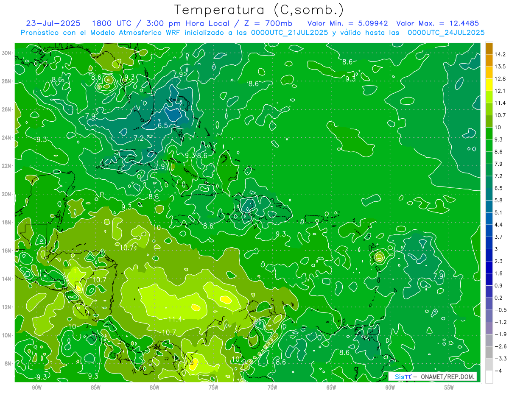509x393 pixels.
Task: Click the "80W" longitude axis label
Action: tap(154, 388)
